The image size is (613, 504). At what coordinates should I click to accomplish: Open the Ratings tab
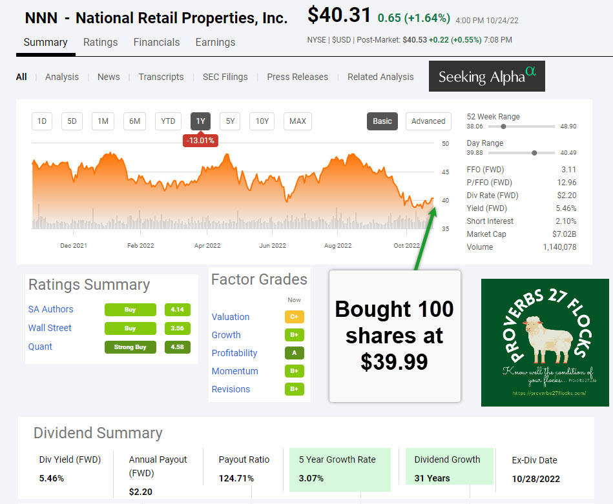100,42
